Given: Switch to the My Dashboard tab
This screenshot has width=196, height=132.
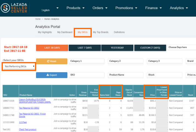Looking at the screenshot, I should tap(64, 32).
